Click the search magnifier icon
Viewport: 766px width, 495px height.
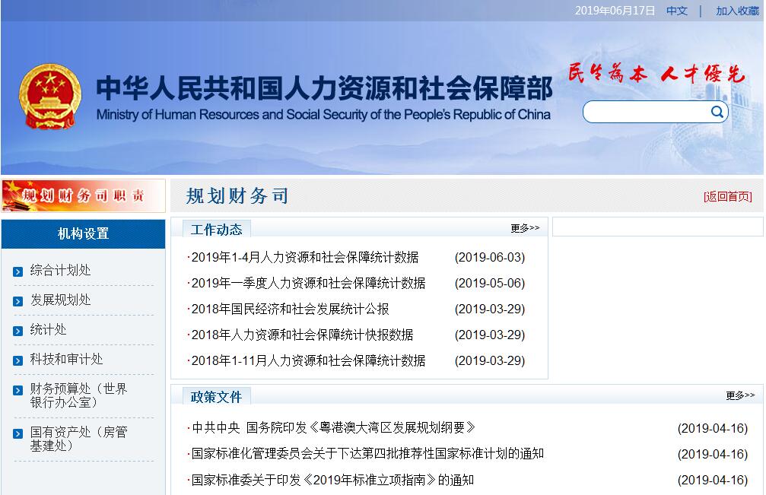717,113
